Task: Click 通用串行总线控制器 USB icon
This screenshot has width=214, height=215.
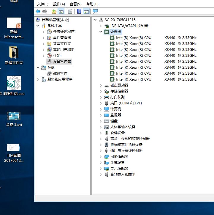Action: pyautogui.click(x=107, y=151)
